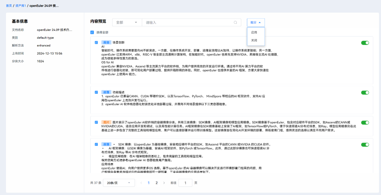Open 首页 breadcrumb link
Viewport: 381px width, 195px height.
(x=9, y=6)
